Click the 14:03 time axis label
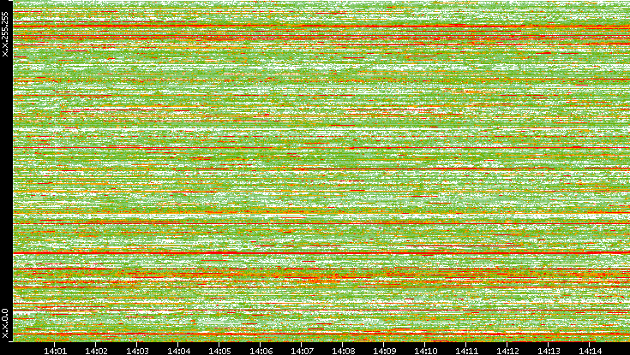The height and width of the screenshot is (355, 630). point(137,351)
